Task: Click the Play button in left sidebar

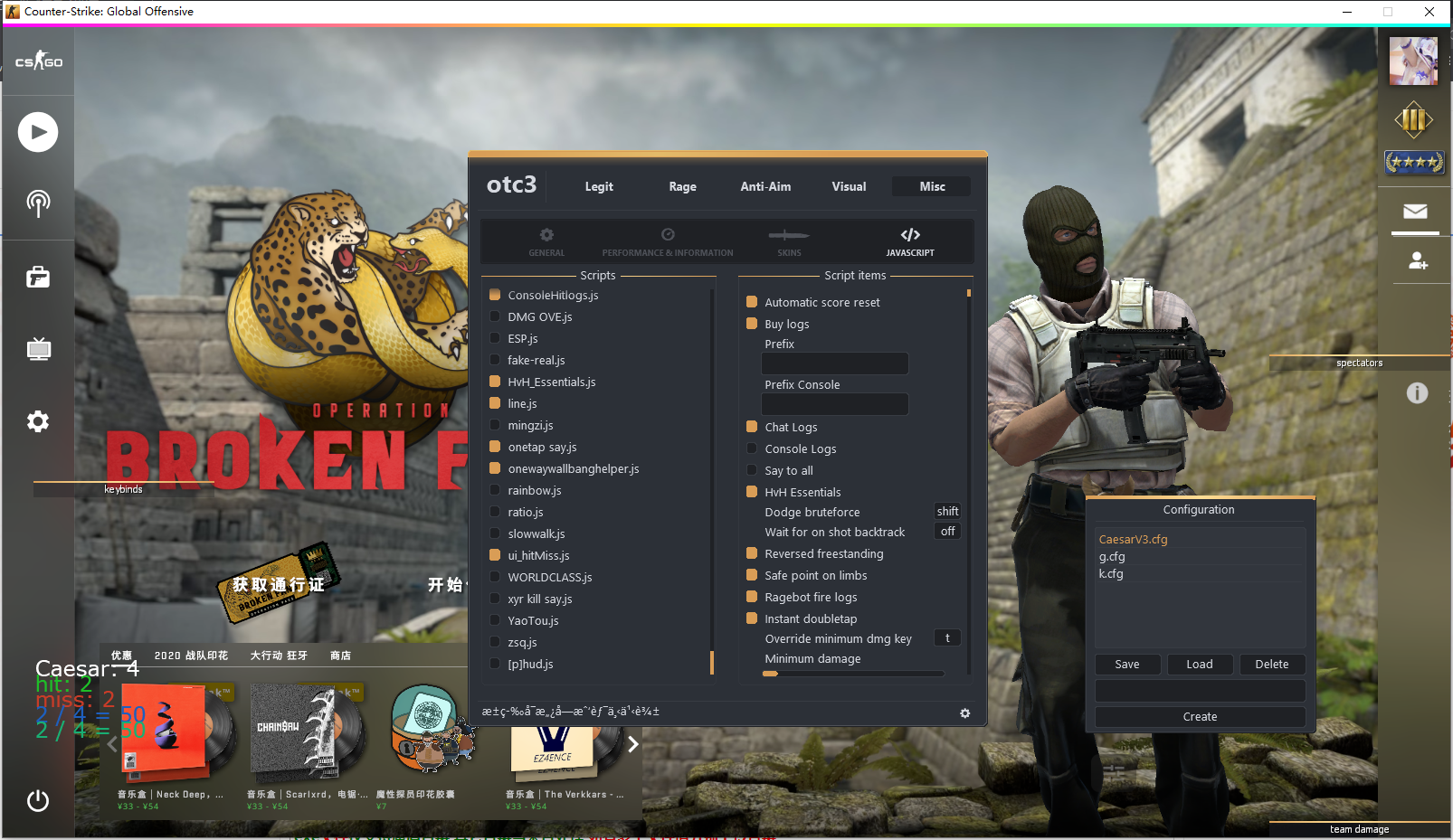Action: [x=38, y=132]
